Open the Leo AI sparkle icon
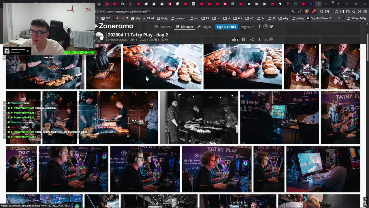This screenshot has width=369, height=208. (x=353, y=12)
